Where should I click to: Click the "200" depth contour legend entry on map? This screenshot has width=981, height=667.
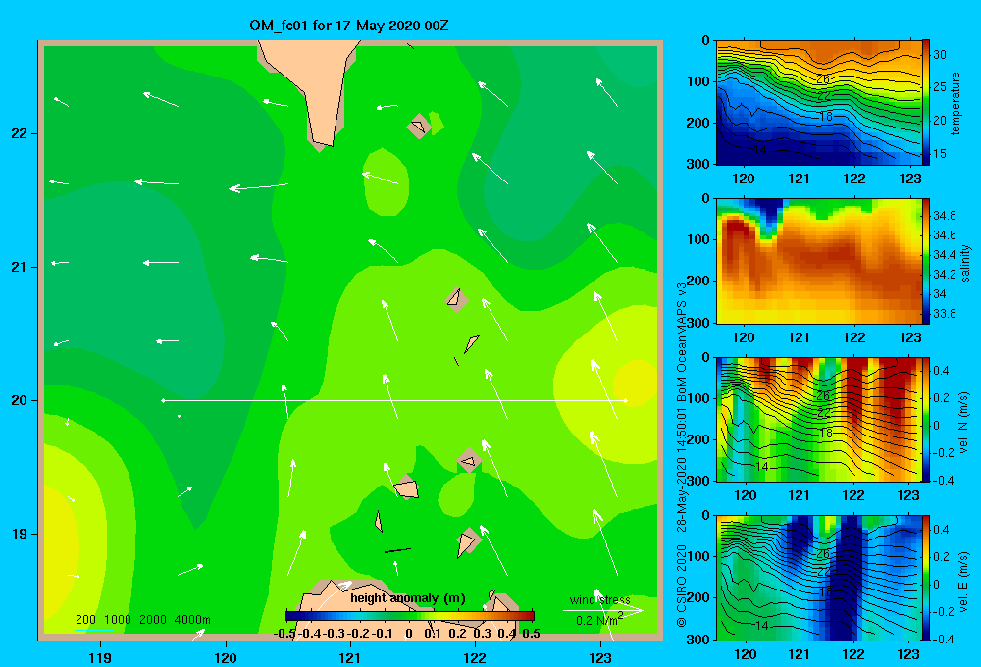tap(85, 620)
